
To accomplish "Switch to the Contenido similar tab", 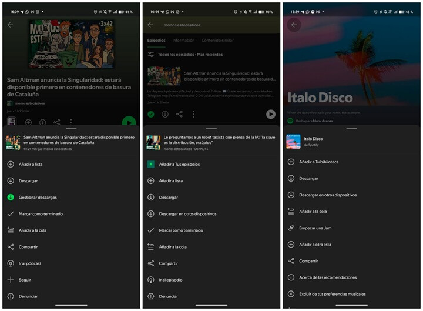I will 217,40.
